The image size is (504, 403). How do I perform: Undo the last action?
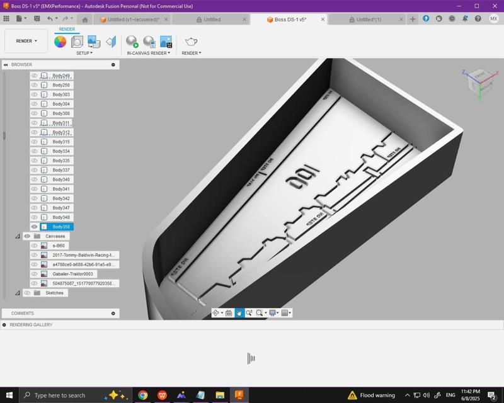[50, 19]
